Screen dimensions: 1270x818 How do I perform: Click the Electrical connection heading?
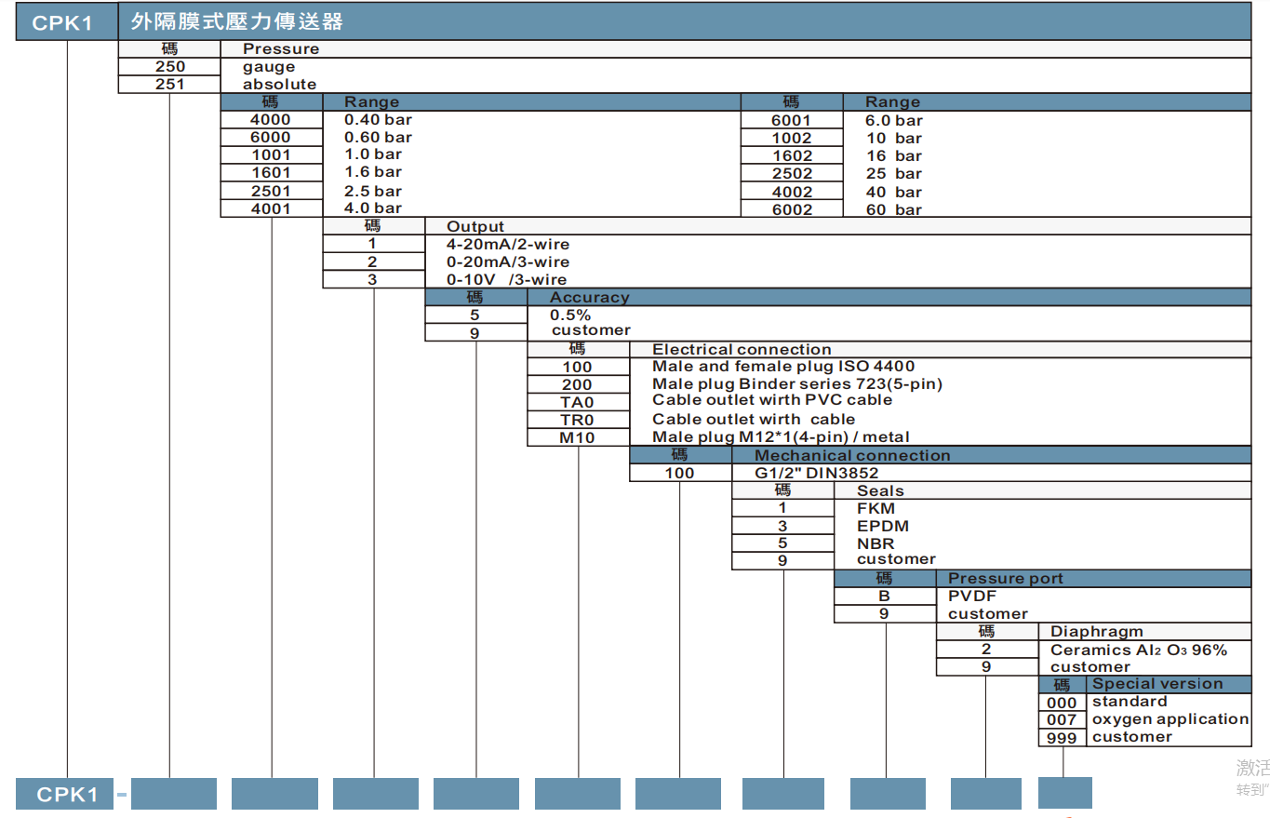tap(742, 349)
